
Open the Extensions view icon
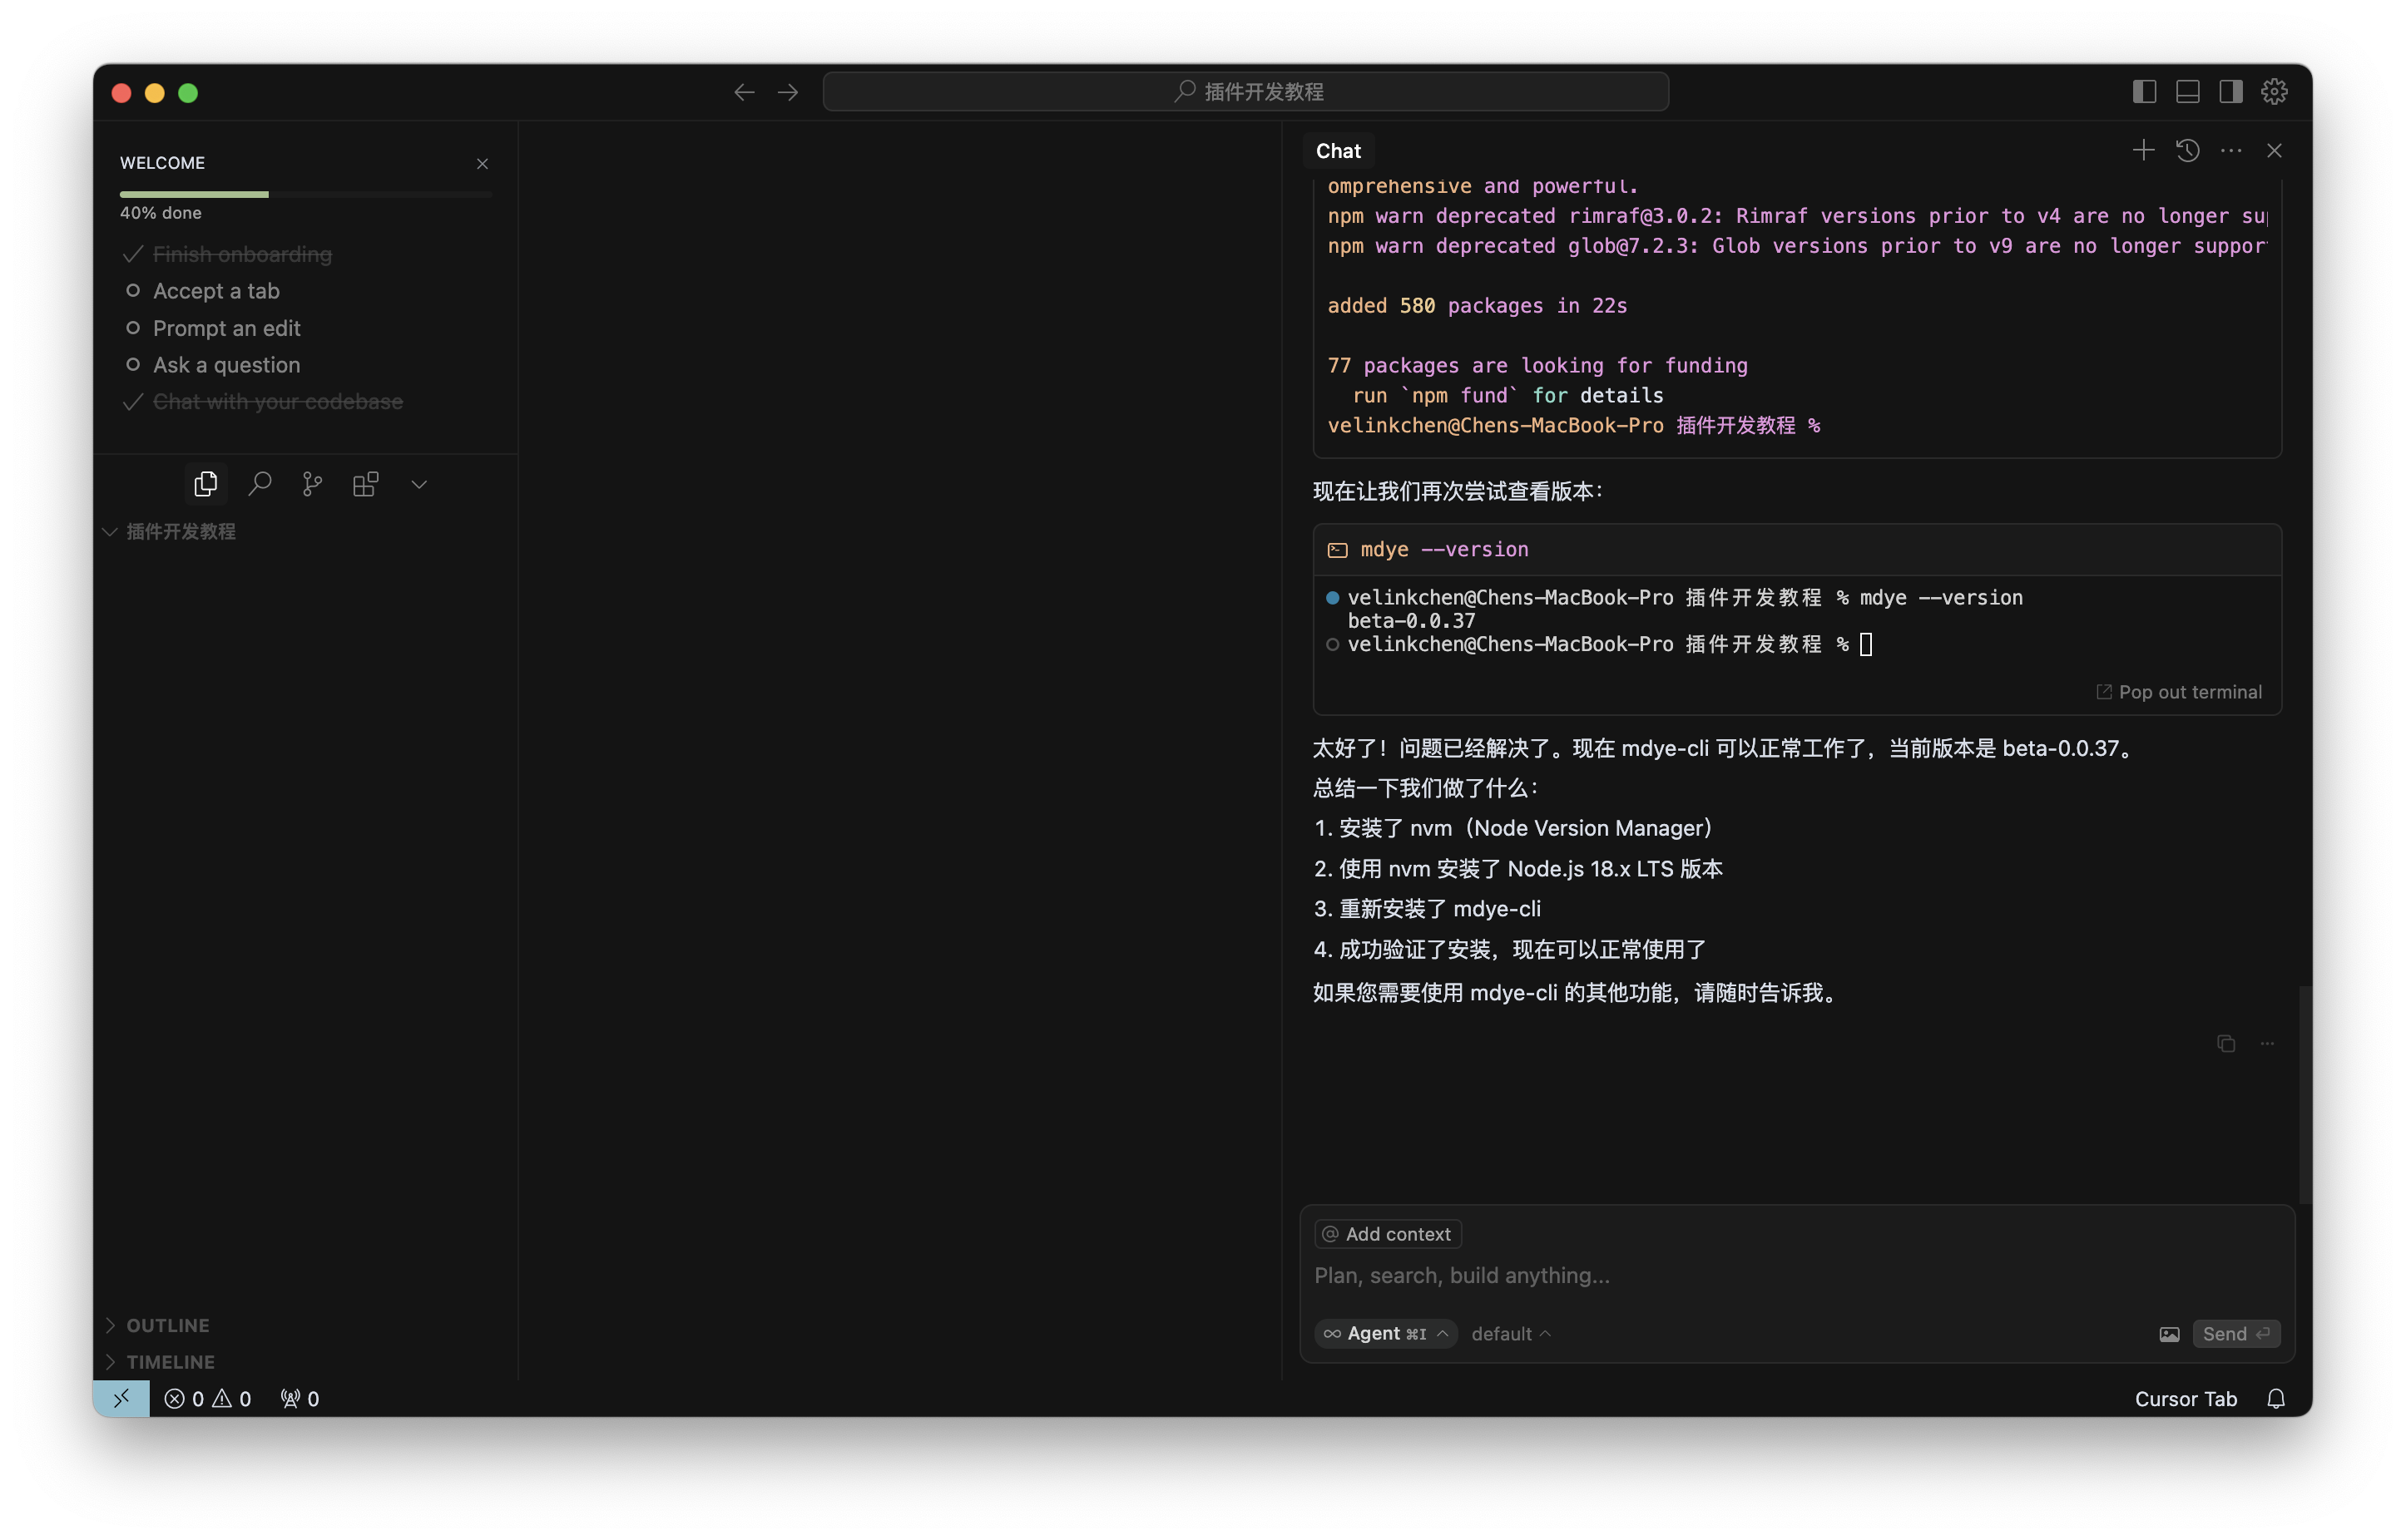tap(366, 484)
